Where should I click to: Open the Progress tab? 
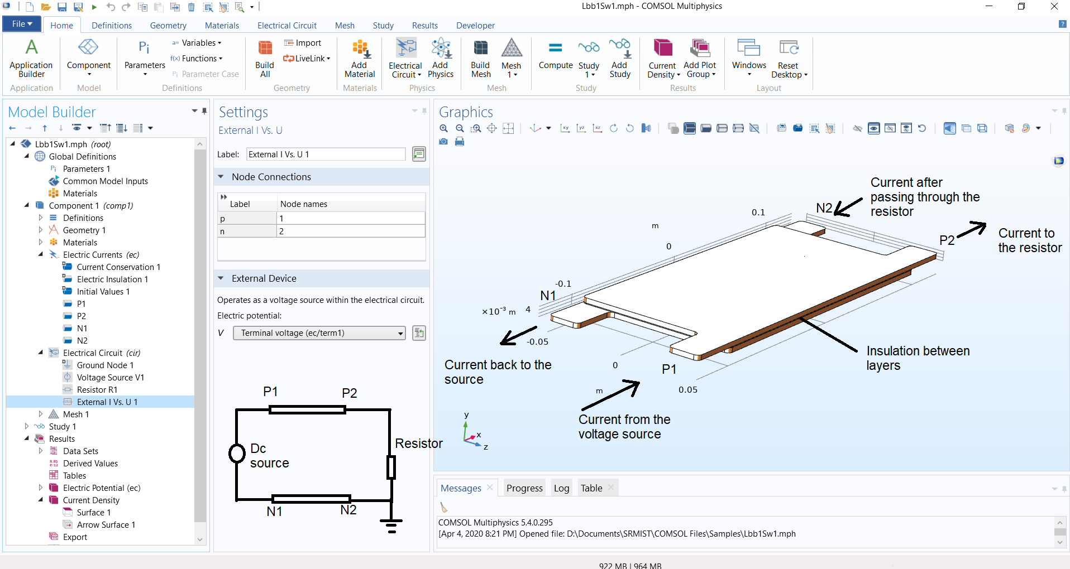tap(524, 488)
